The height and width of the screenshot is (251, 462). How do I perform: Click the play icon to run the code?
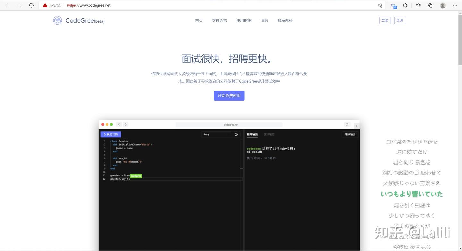click(105, 134)
